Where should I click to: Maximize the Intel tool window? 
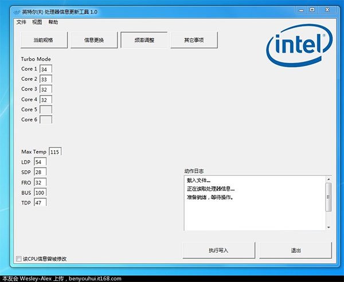tap(312, 10)
